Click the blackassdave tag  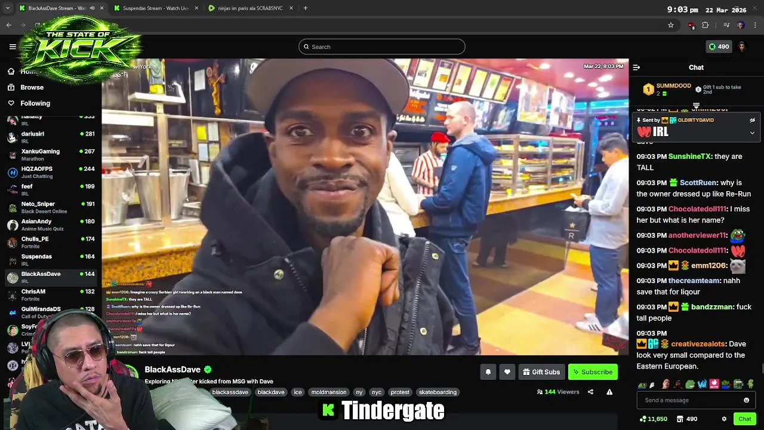pyautogui.click(x=230, y=392)
